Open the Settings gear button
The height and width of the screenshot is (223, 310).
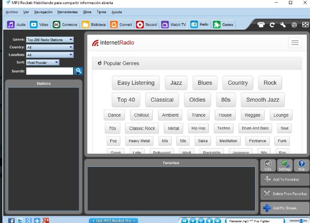point(285,166)
